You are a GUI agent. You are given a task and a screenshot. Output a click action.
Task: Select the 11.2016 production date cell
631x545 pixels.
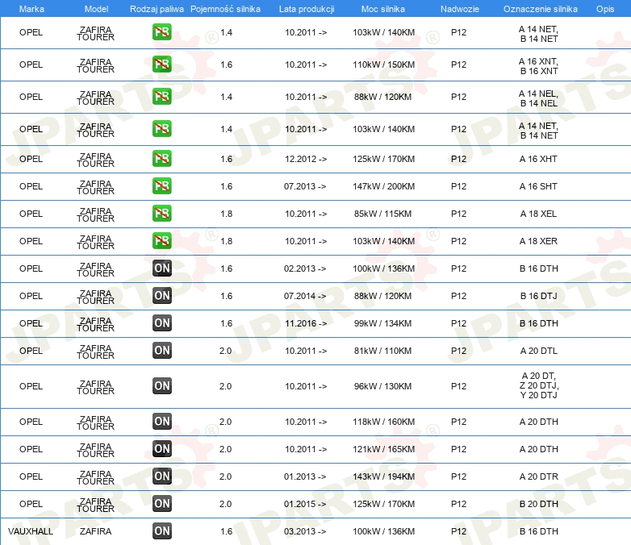point(306,323)
